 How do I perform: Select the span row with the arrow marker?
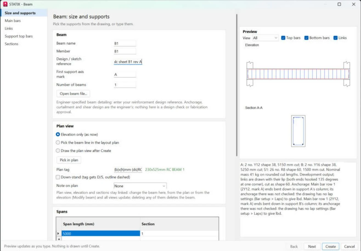tap(59, 234)
